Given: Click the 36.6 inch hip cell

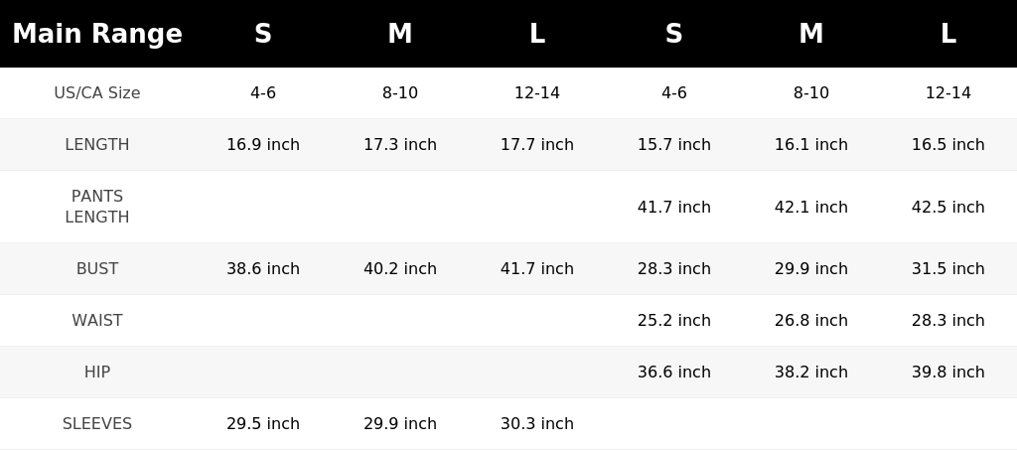Looking at the screenshot, I should pyautogui.click(x=674, y=373).
